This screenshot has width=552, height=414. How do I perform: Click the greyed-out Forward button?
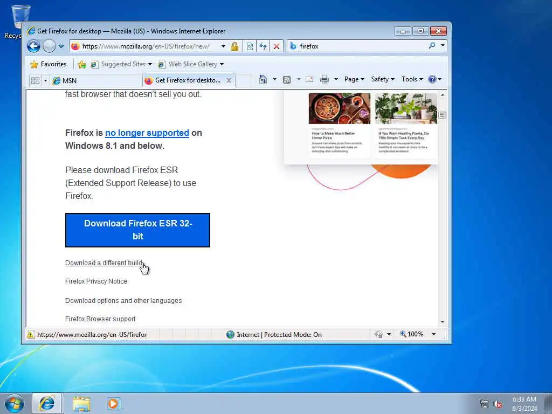tap(49, 46)
